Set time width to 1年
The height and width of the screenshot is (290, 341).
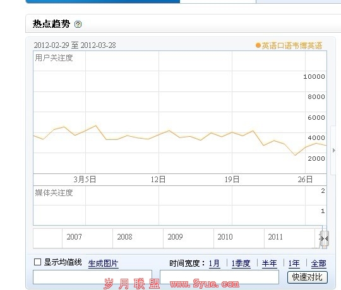click(294, 264)
